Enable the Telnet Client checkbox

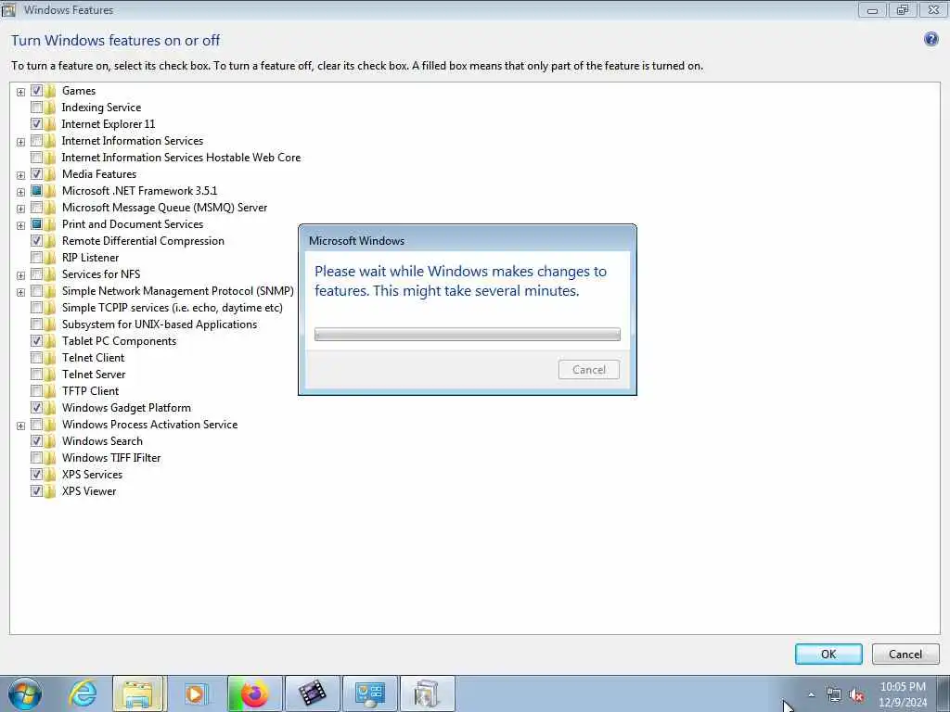(36, 358)
